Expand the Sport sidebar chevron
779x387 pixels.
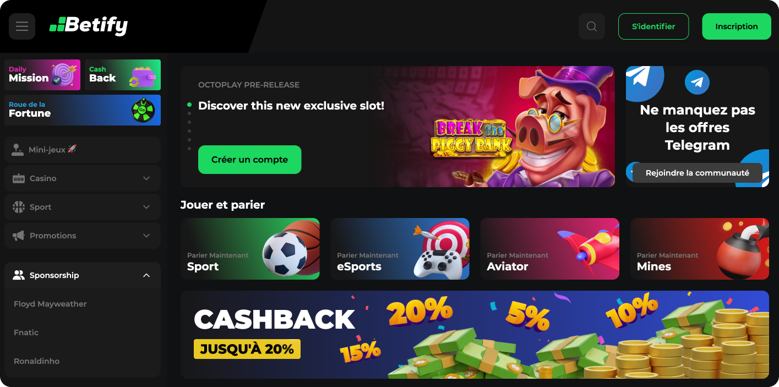[x=146, y=207]
